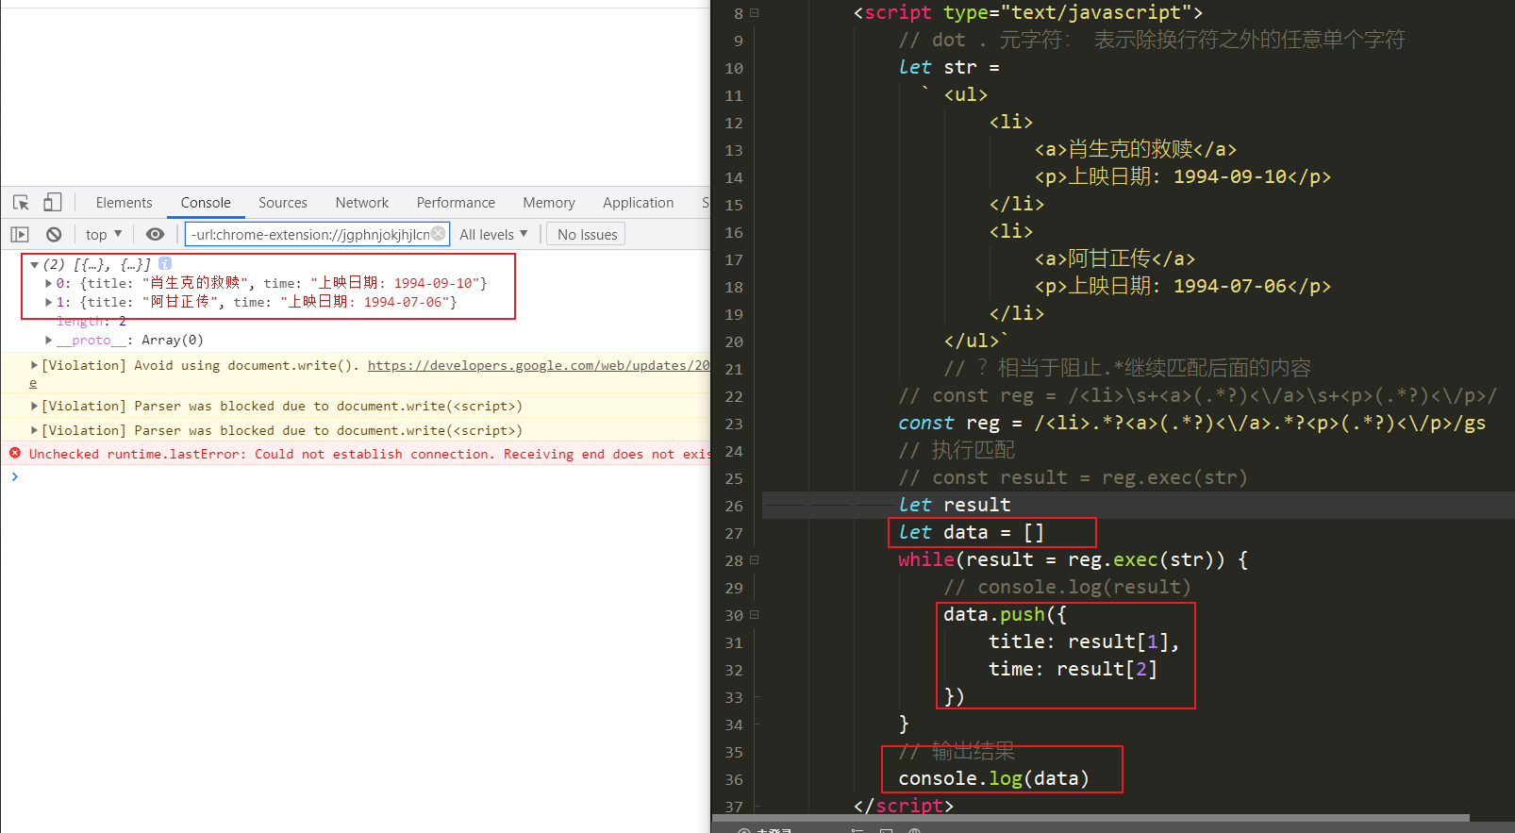Expand array item 0 肖生克的救赎
The image size is (1515, 833).
48,283
